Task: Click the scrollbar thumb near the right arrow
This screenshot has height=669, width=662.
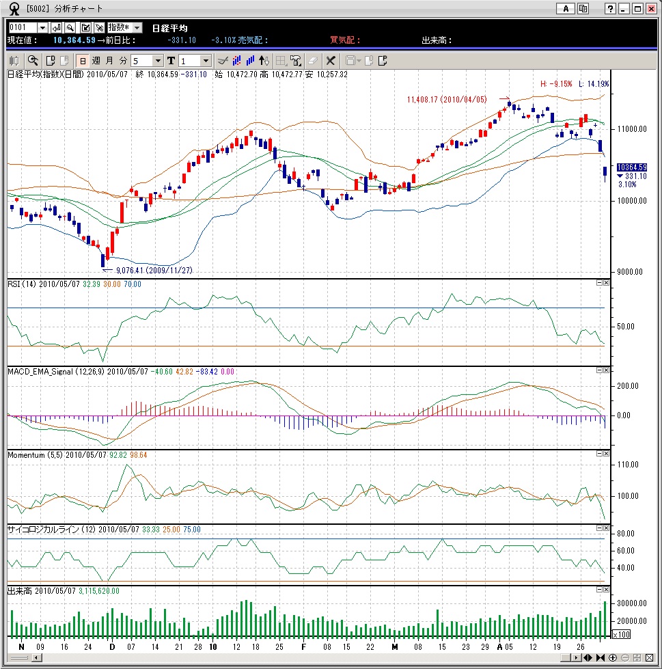Action: [565, 658]
